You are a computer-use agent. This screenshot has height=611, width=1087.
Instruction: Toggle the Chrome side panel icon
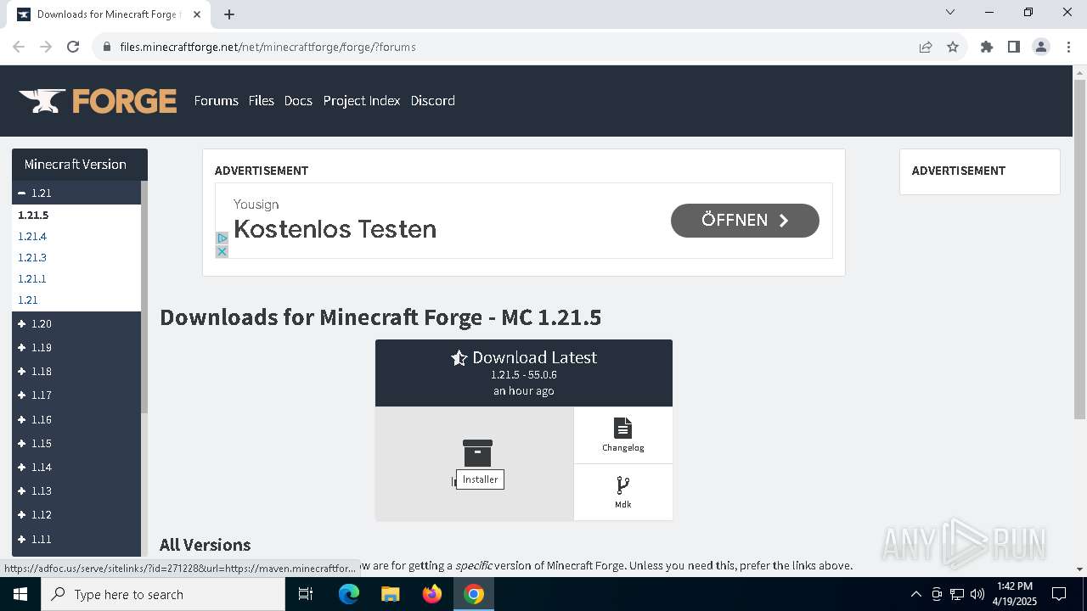(x=1014, y=47)
